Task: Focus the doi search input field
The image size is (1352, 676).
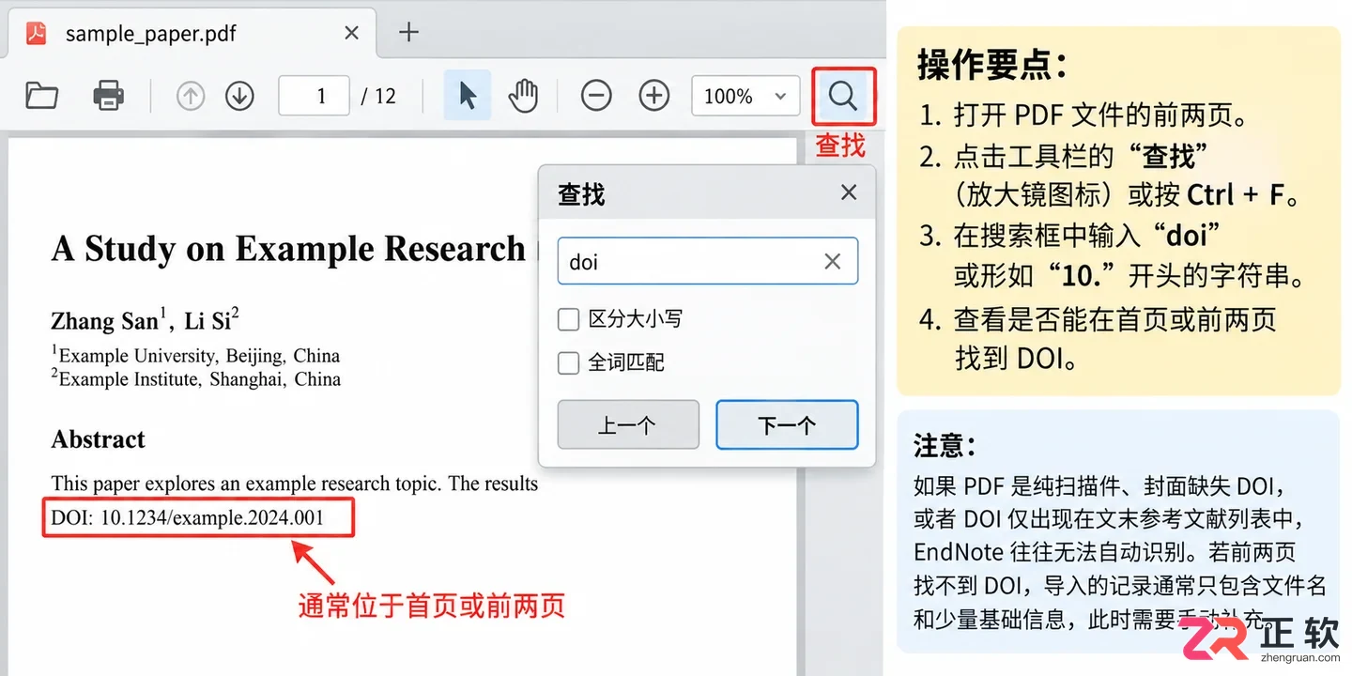Action: tap(707, 261)
